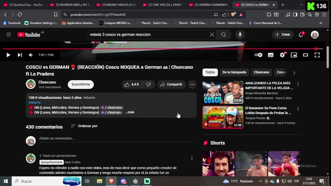Open the Chuncano channel avatar
The height and width of the screenshot is (186, 331).
pyautogui.click(x=31, y=84)
